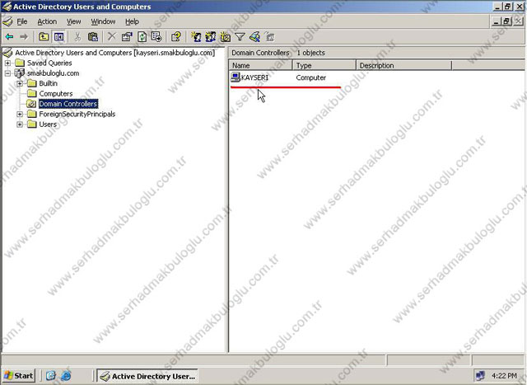Image resolution: width=527 pixels, height=385 pixels.
Task: Click the Cut scissors icon
Action: [x=77, y=36]
